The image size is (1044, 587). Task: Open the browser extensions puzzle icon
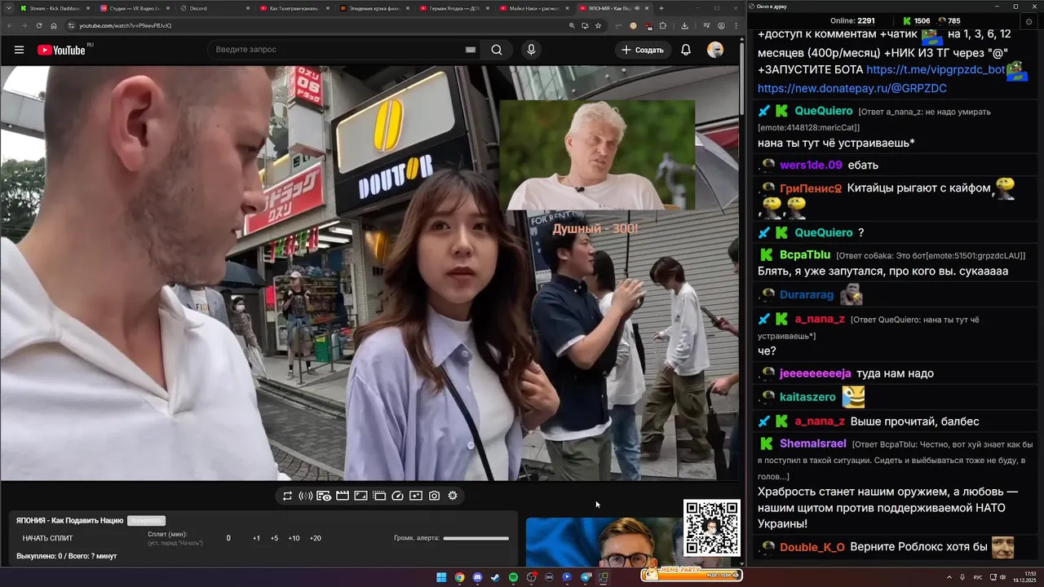coord(663,25)
